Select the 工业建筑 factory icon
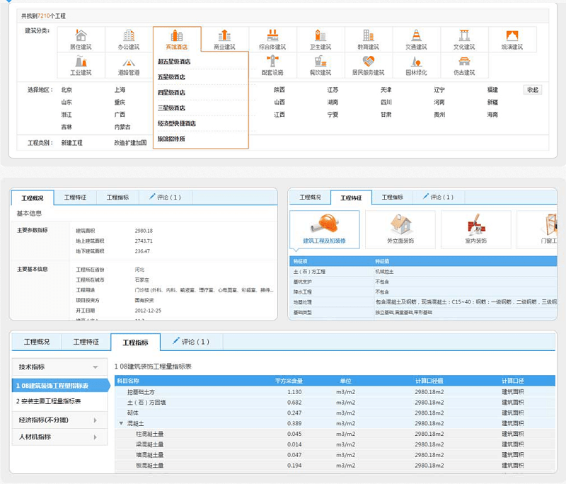Viewport: 566px width, 484px height. [x=81, y=61]
